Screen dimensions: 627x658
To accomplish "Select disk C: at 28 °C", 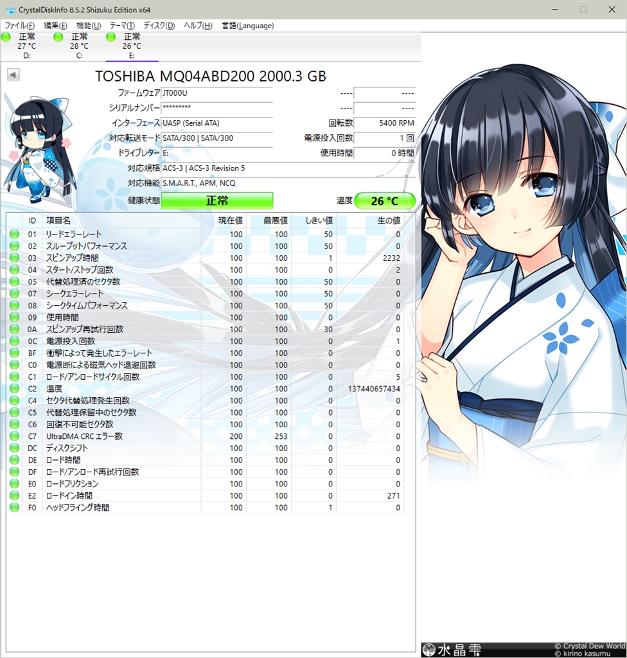I will (79, 46).
